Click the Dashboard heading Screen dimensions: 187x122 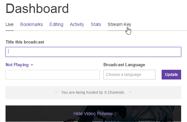point(37,8)
